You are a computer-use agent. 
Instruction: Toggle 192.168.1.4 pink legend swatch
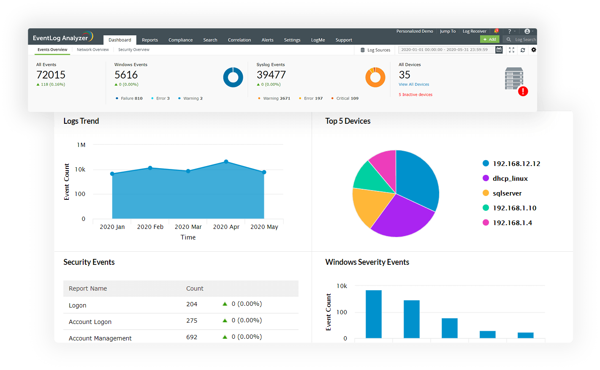[x=486, y=223]
